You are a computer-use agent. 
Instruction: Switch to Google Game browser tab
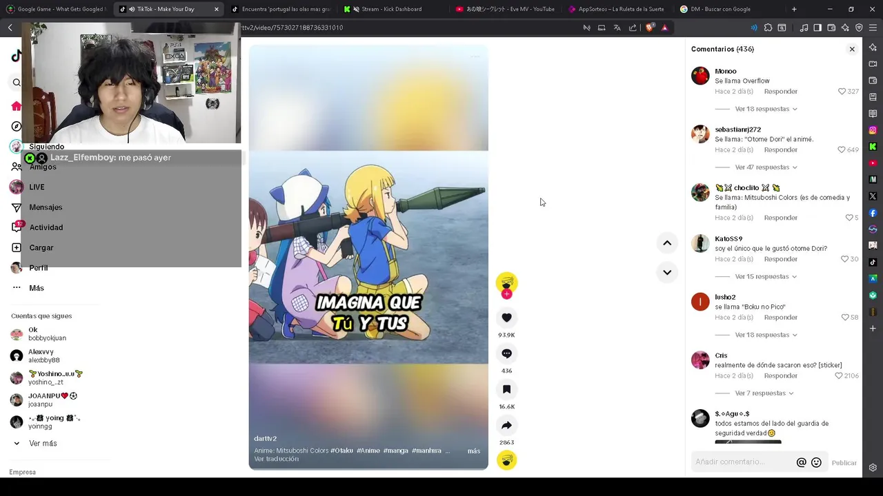[55, 9]
